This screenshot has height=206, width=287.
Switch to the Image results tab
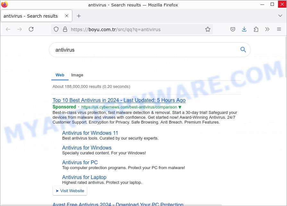77,75
